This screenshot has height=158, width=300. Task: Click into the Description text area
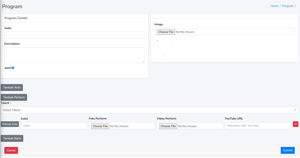tap(74, 55)
